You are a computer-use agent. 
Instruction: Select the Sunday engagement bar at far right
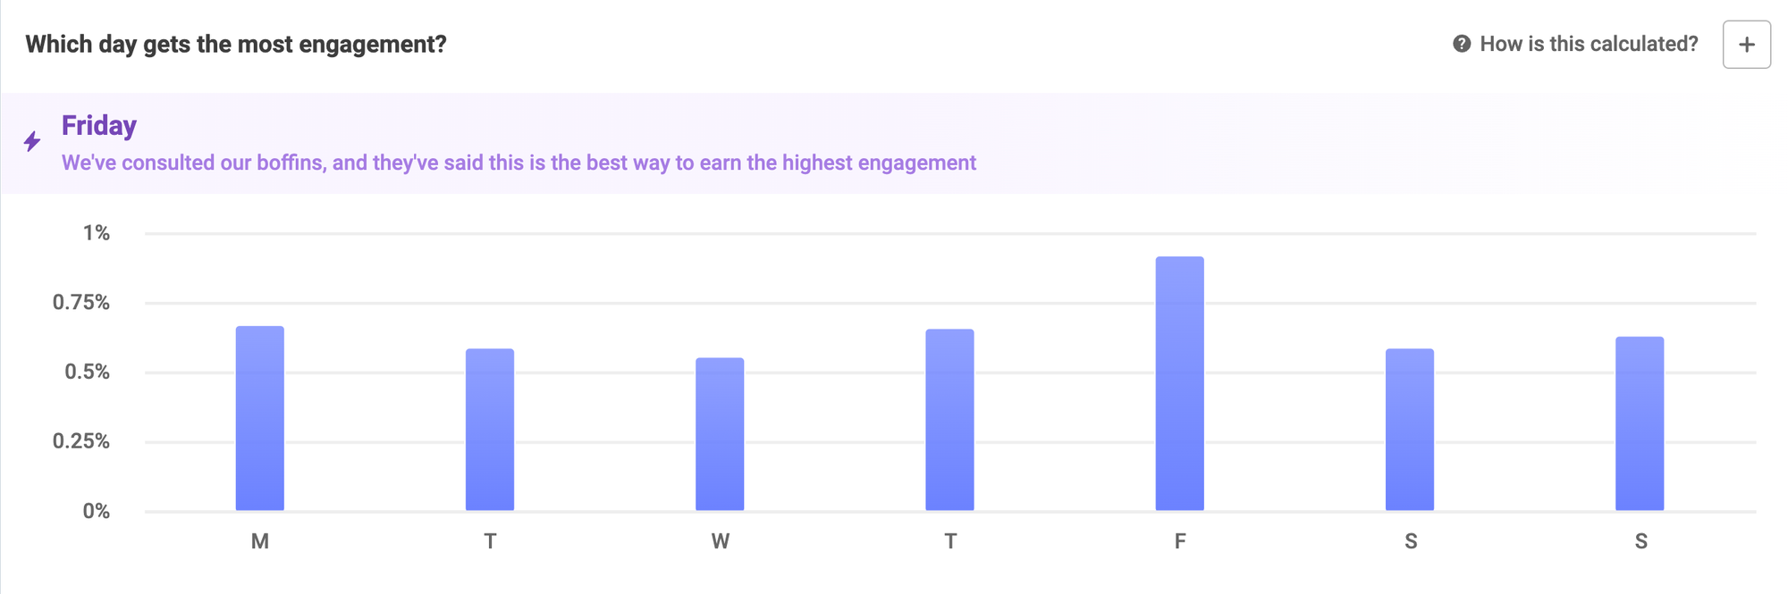point(1640,423)
